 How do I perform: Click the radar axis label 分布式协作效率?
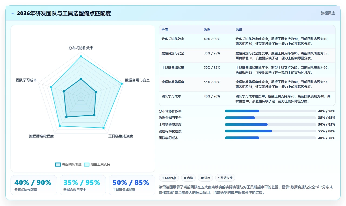81,48
